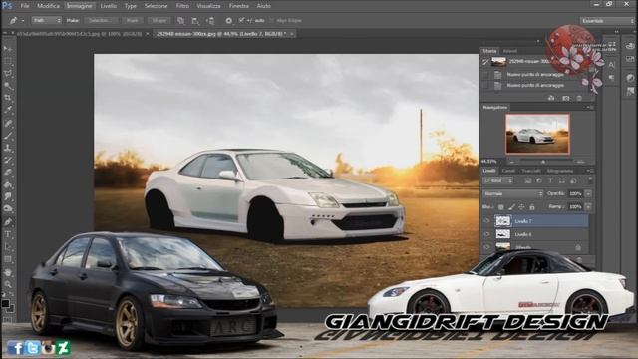Screen dimensions: 638x359
Task: Select the Smudge tool
Action: pos(8,197)
